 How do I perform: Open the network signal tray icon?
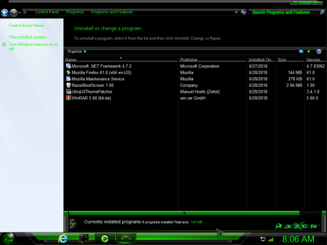pos(271,240)
